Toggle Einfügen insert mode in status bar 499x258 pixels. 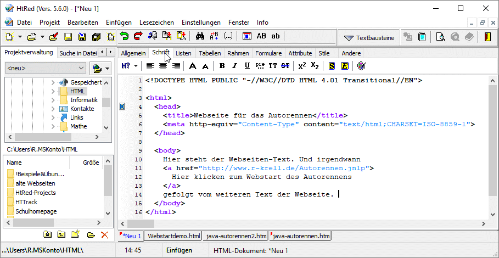(x=179, y=250)
